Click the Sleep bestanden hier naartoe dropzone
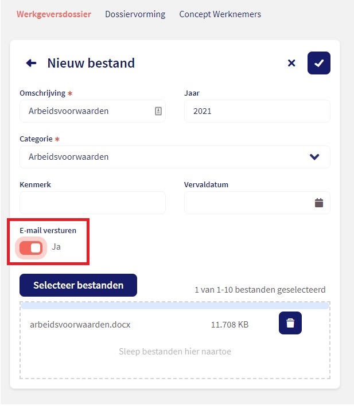Image resolution: width=354 pixels, height=406 pixels. point(175,352)
